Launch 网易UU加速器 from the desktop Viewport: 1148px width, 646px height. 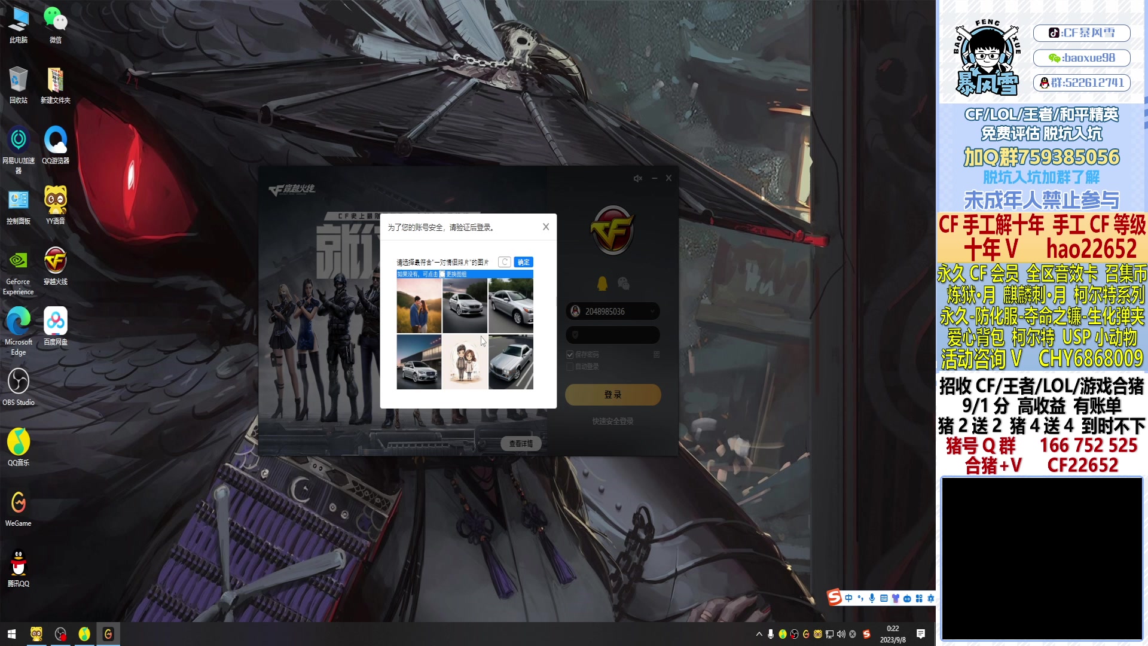pos(19,150)
